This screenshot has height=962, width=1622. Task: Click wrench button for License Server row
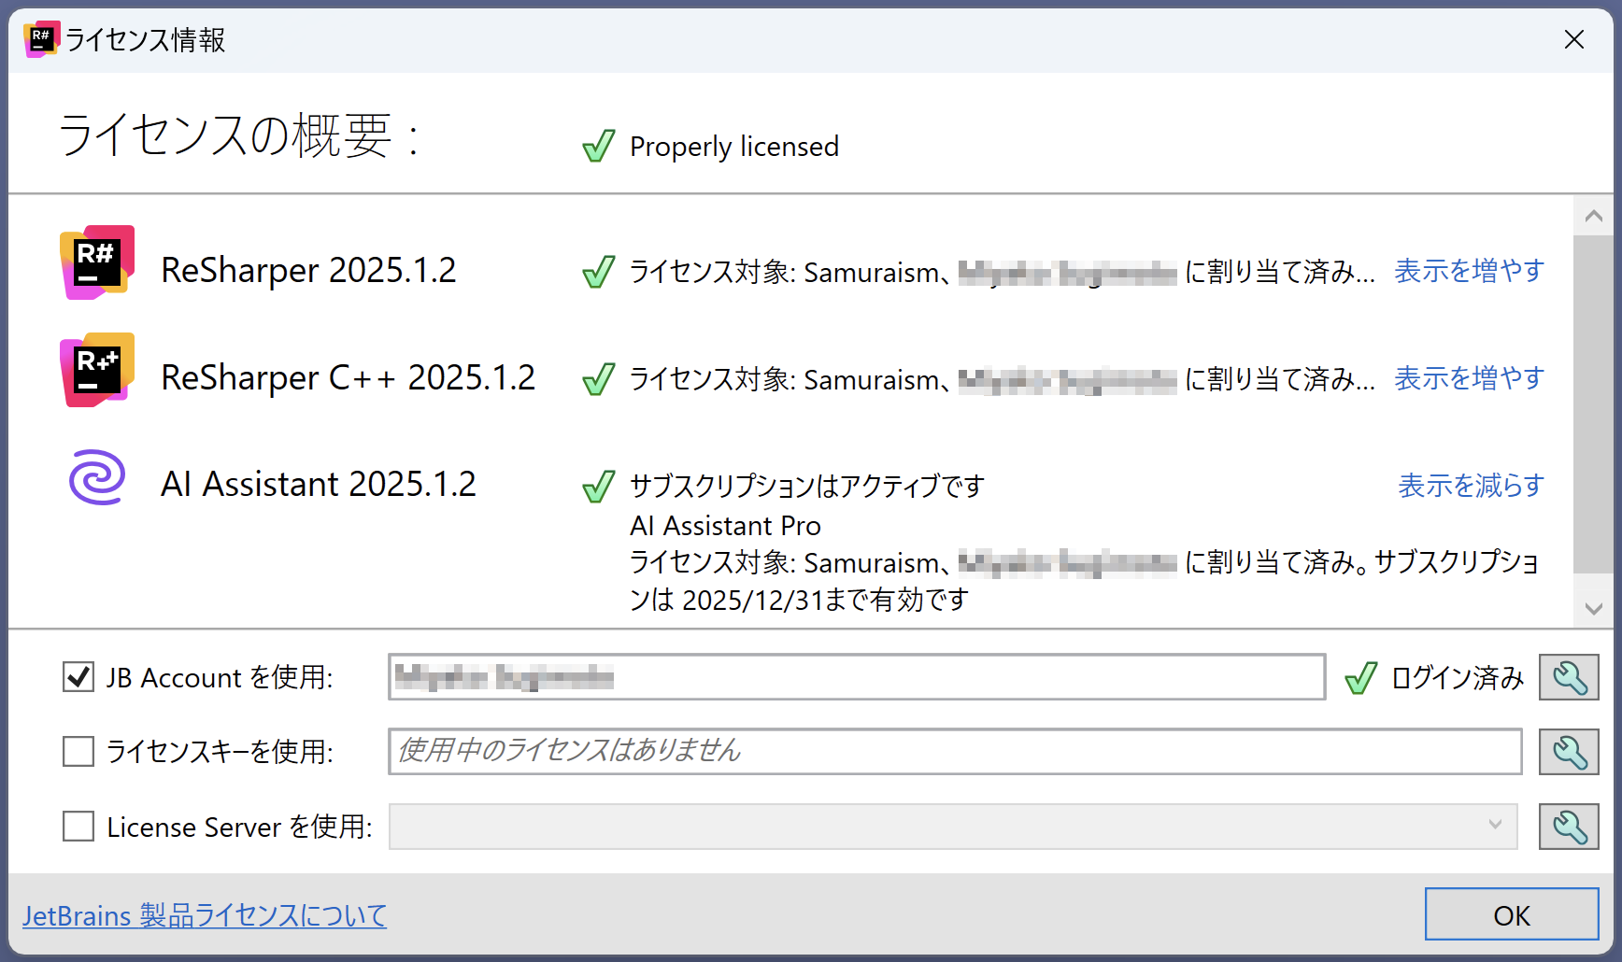[x=1569, y=827]
